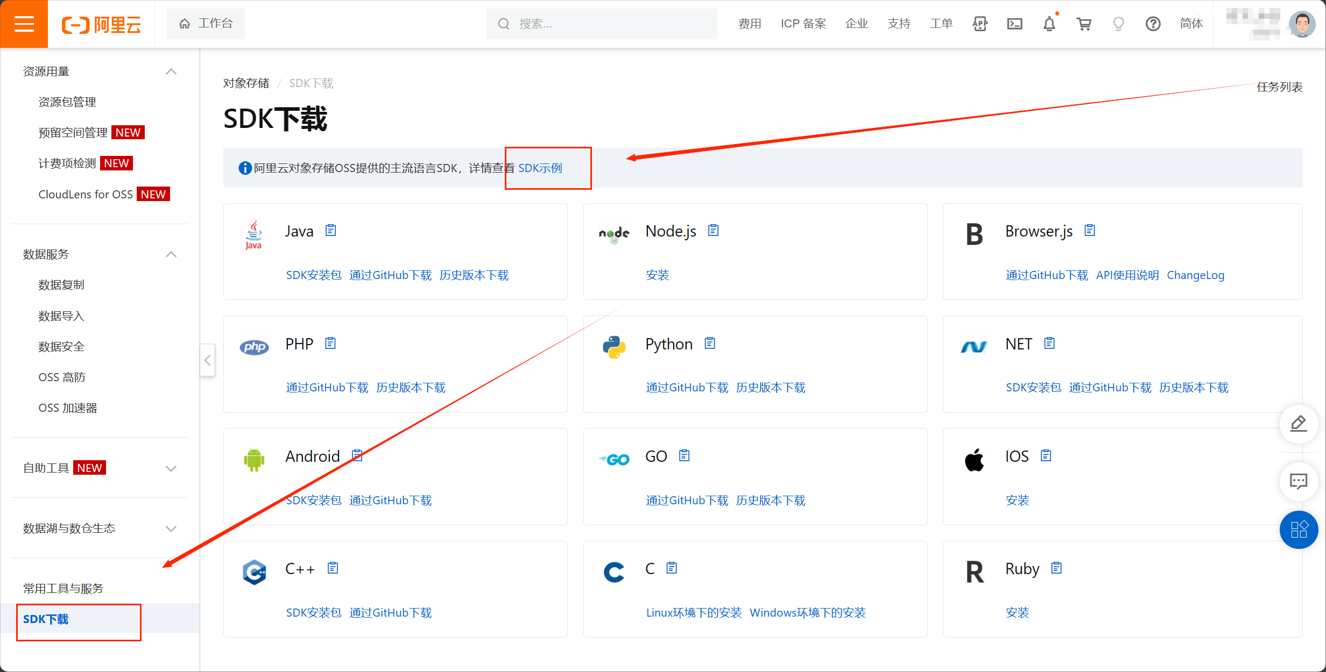Viewport: 1326px width, 672px height.
Task: Click Java SDK安装包 link
Action: tap(314, 275)
